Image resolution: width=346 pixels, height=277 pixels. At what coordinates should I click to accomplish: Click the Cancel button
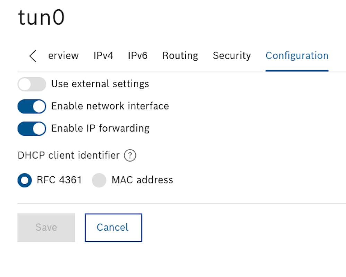click(113, 227)
